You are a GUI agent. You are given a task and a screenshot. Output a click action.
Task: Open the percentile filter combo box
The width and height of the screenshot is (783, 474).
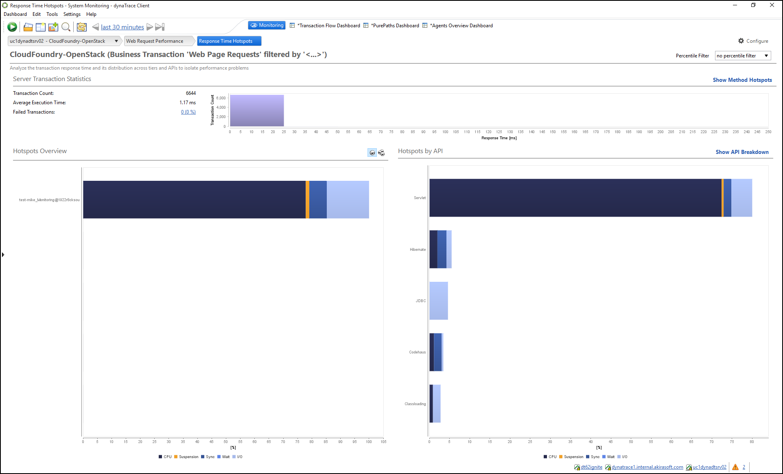tap(743, 56)
